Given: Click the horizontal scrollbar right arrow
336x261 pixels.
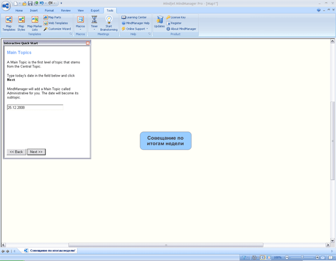Looking at the screenshot, I should (328, 245).
